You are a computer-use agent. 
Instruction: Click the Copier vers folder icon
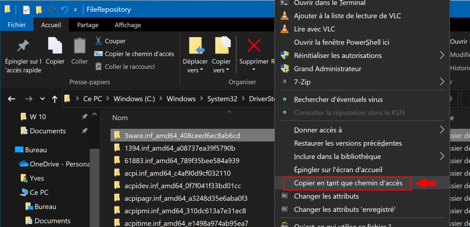click(222, 45)
